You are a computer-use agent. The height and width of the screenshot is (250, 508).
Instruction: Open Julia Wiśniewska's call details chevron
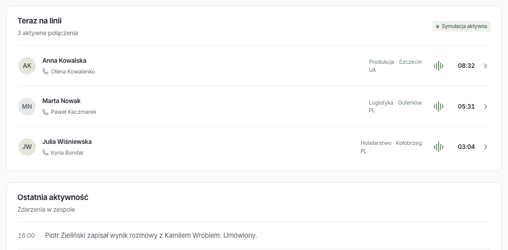pyautogui.click(x=486, y=147)
